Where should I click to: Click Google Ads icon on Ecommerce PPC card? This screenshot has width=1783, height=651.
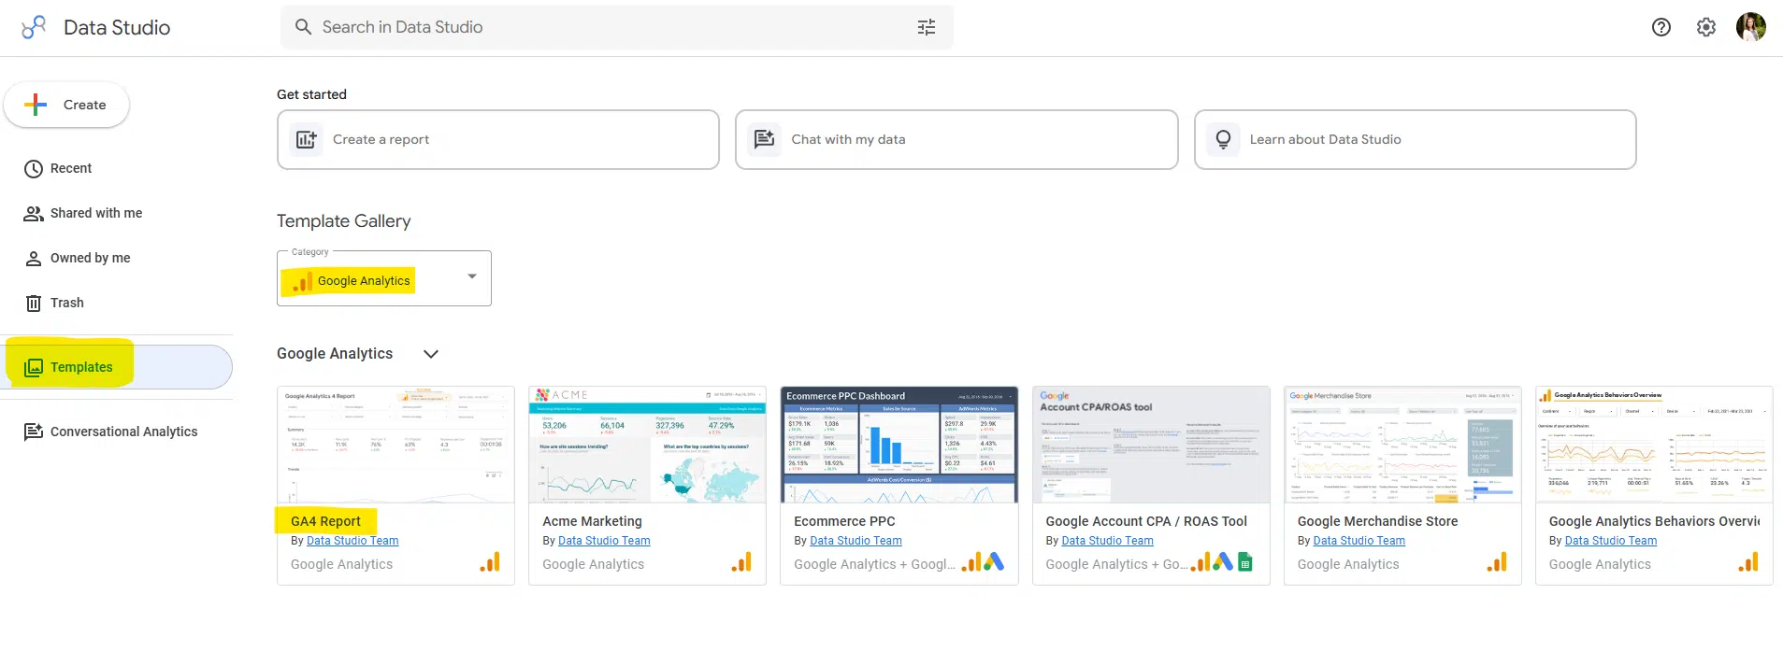[994, 562]
